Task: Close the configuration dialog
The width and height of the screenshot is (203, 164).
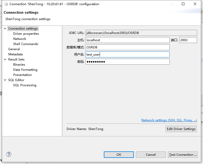Action: (195, 4)
